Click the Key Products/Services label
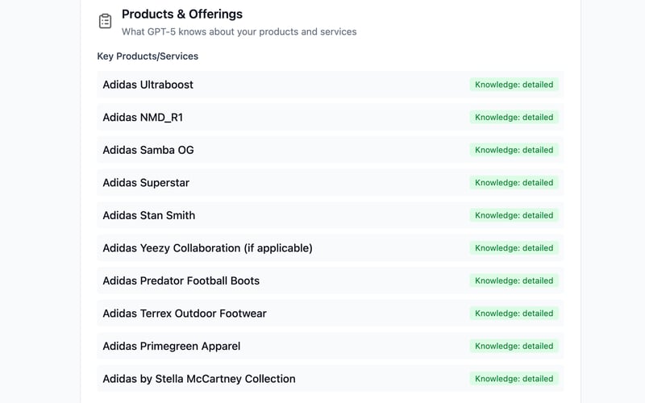 (148, 56)
